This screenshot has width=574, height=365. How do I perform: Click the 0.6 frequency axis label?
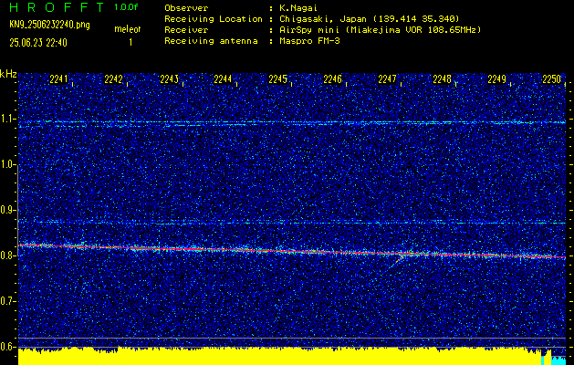pyautogui.click(x=6, y=347)
